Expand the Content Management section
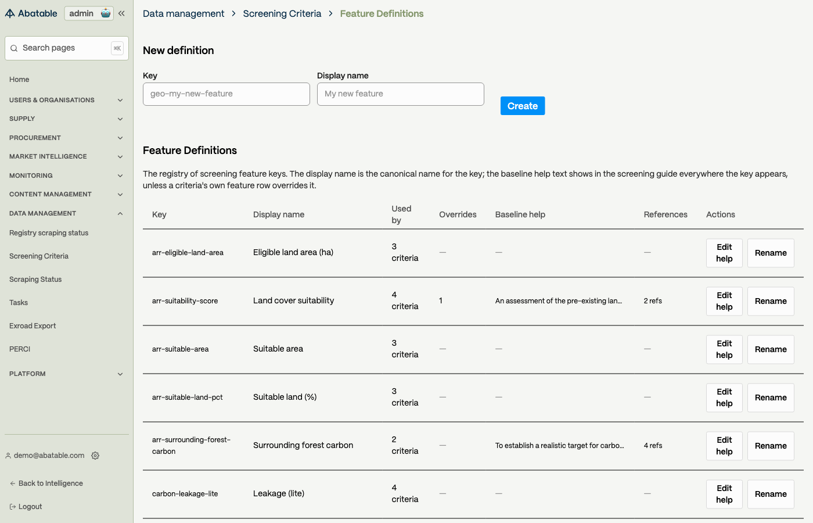Viewport: 813px width, 523px height. 66,194
